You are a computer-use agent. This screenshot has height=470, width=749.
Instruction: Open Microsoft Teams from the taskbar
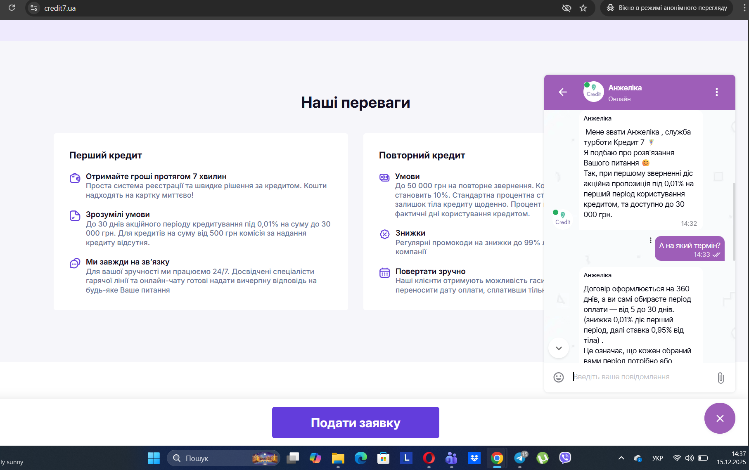452,458
